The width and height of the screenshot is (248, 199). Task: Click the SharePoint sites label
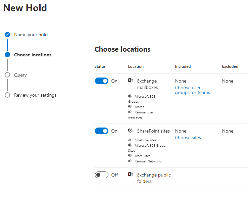(153, 131)
